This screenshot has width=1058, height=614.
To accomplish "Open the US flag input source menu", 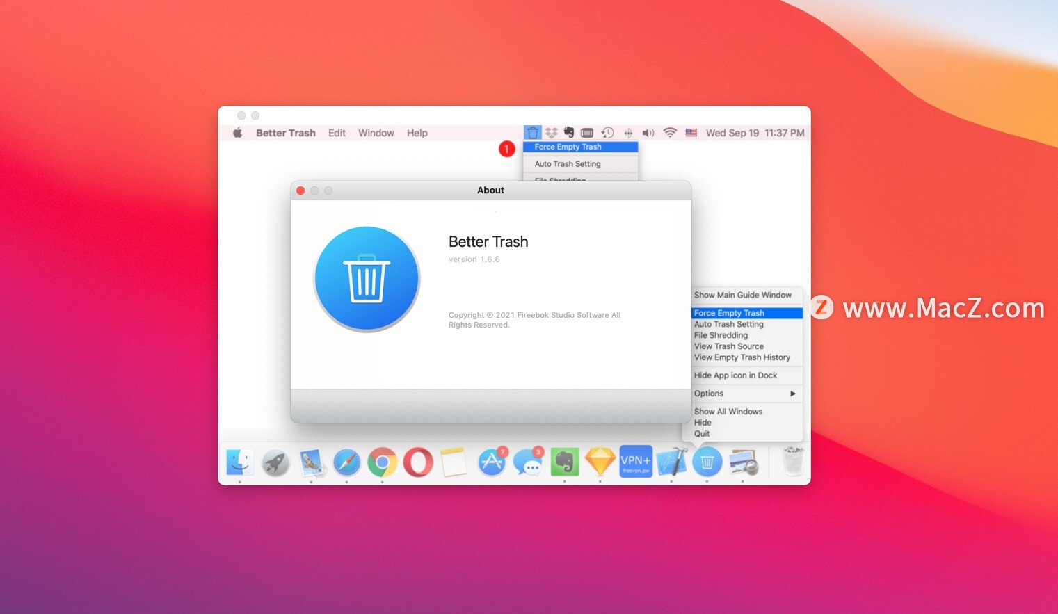I will click(x=691, y=133).
